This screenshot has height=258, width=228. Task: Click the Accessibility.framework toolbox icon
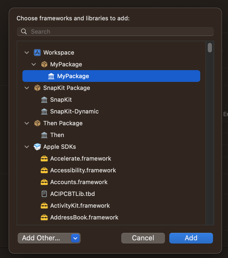click(x=44, y=170)
